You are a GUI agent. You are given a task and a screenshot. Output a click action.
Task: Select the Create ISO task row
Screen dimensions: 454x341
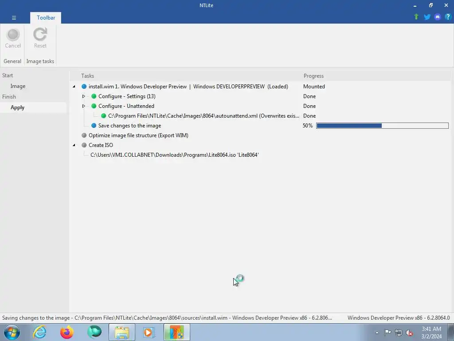click(x=101, y=145)
